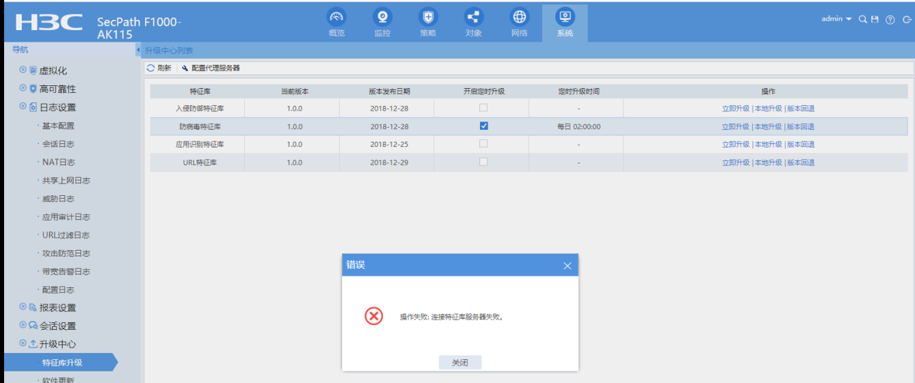Open the 共享上网日志 menu item
The image size is (915, 383).
tap(66, 180)
